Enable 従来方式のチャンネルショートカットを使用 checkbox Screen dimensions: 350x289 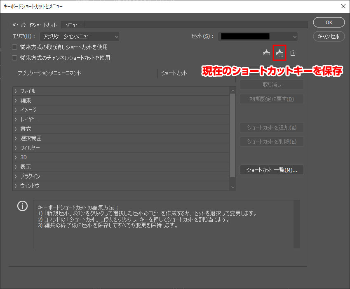point(15,58)
